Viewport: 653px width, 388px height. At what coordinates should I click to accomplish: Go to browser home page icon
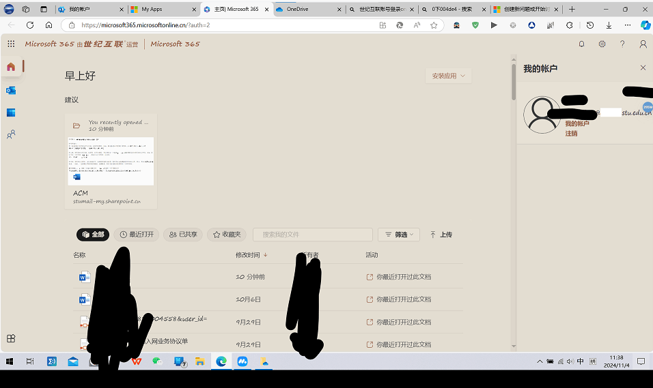[48, 25]
